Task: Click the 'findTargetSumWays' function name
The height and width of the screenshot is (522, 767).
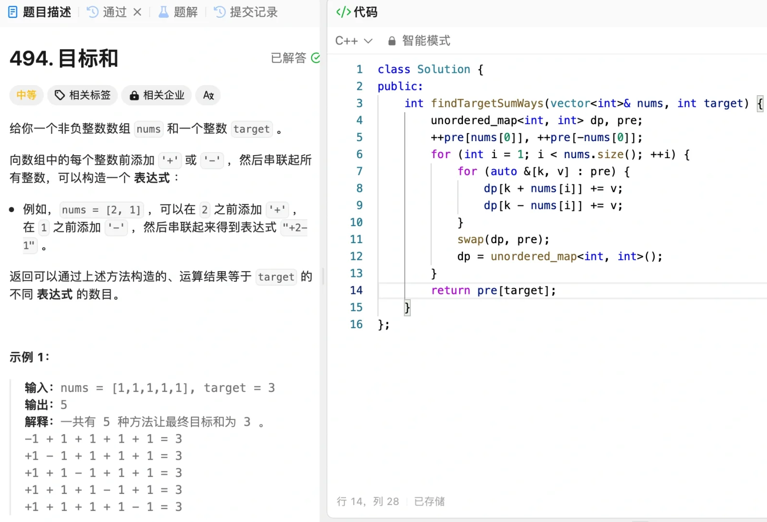Action: [x=487, y=103]
